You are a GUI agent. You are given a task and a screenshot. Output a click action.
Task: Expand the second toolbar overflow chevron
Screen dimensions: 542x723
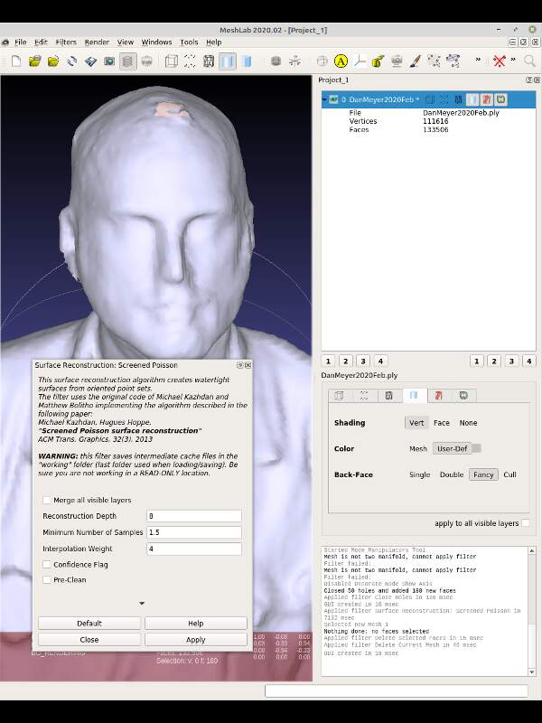tap(513, 60)
